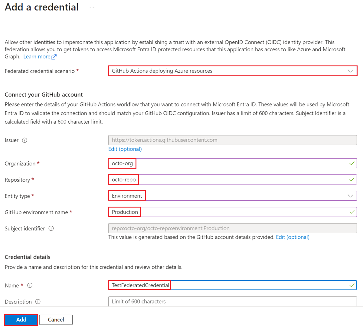Click the info icon beside Description
The image size is (363, 327).
coord(38,301)
